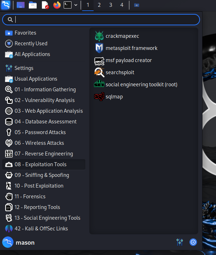Select 06 - Wireless Attacks
Viewport: 216px width, 255px height.
(x=44, y=143)
